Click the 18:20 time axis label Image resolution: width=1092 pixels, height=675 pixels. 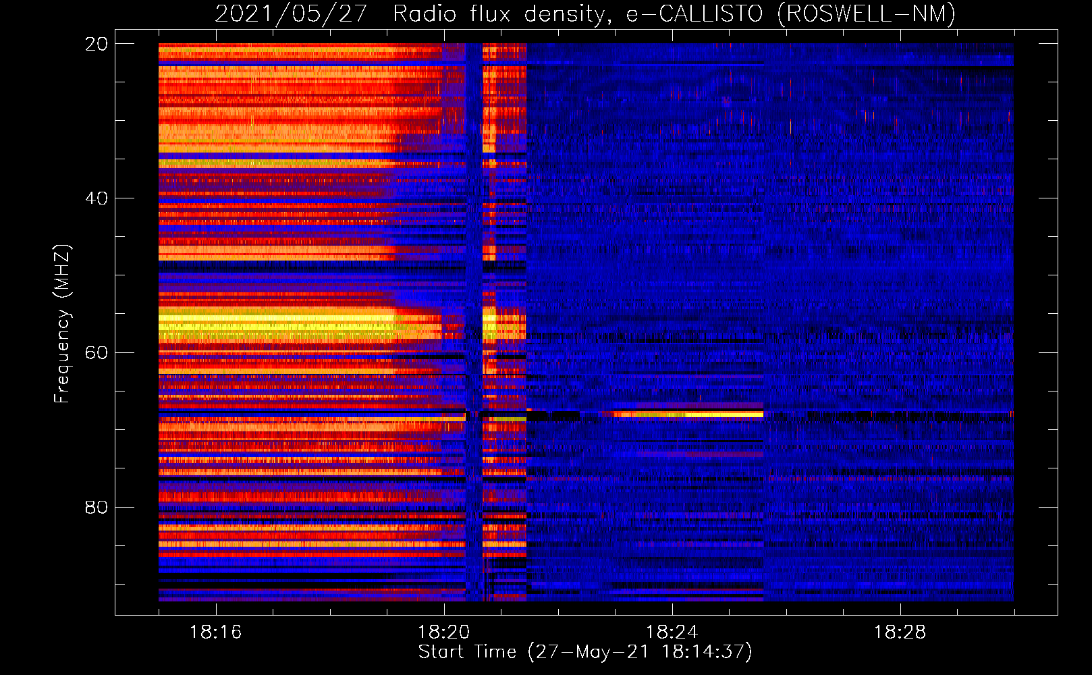[x=444, y=632]
